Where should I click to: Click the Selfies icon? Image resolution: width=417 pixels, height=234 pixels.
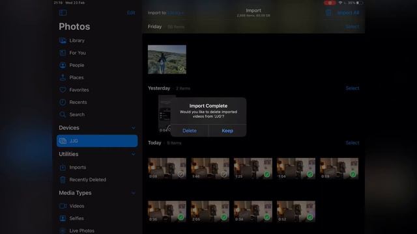point(63,218)
